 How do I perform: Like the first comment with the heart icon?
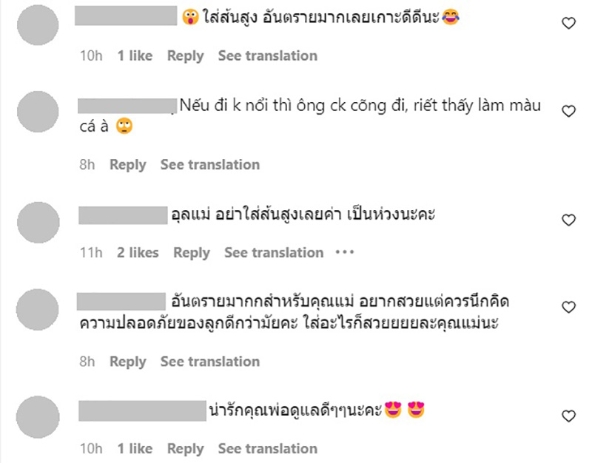[x=568, y=24]
